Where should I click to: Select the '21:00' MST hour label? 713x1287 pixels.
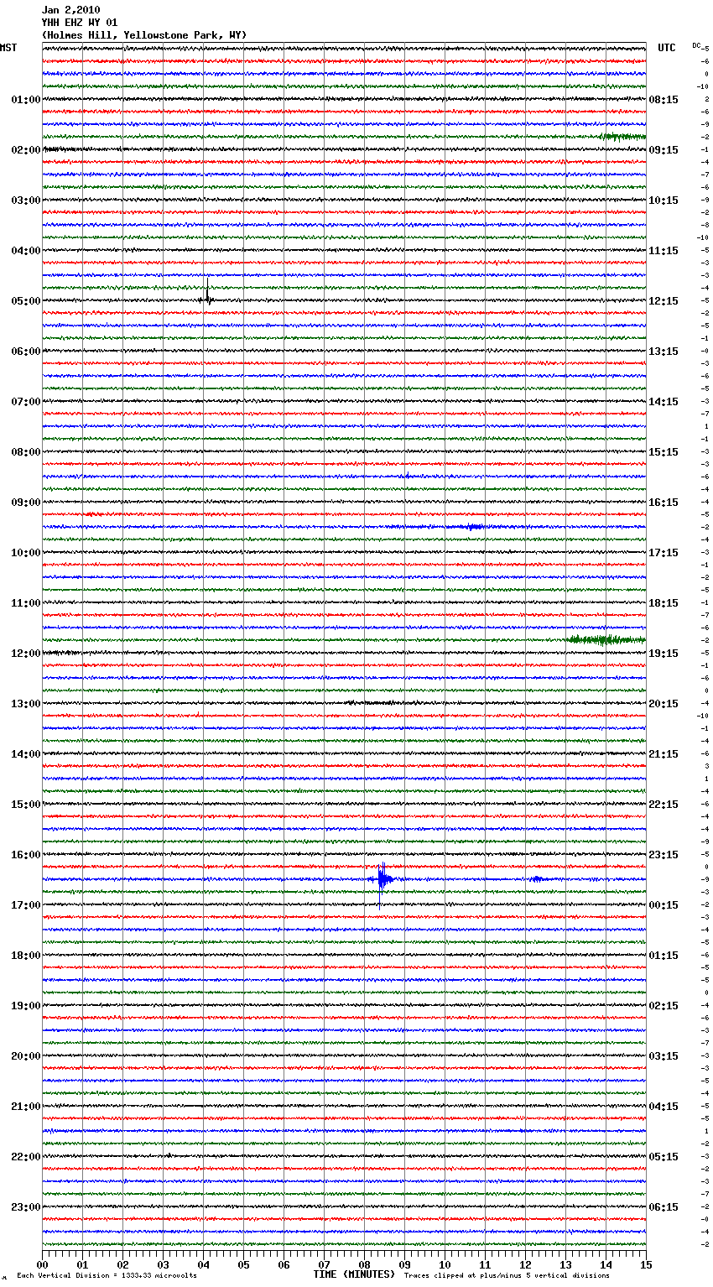[26, 1107]
